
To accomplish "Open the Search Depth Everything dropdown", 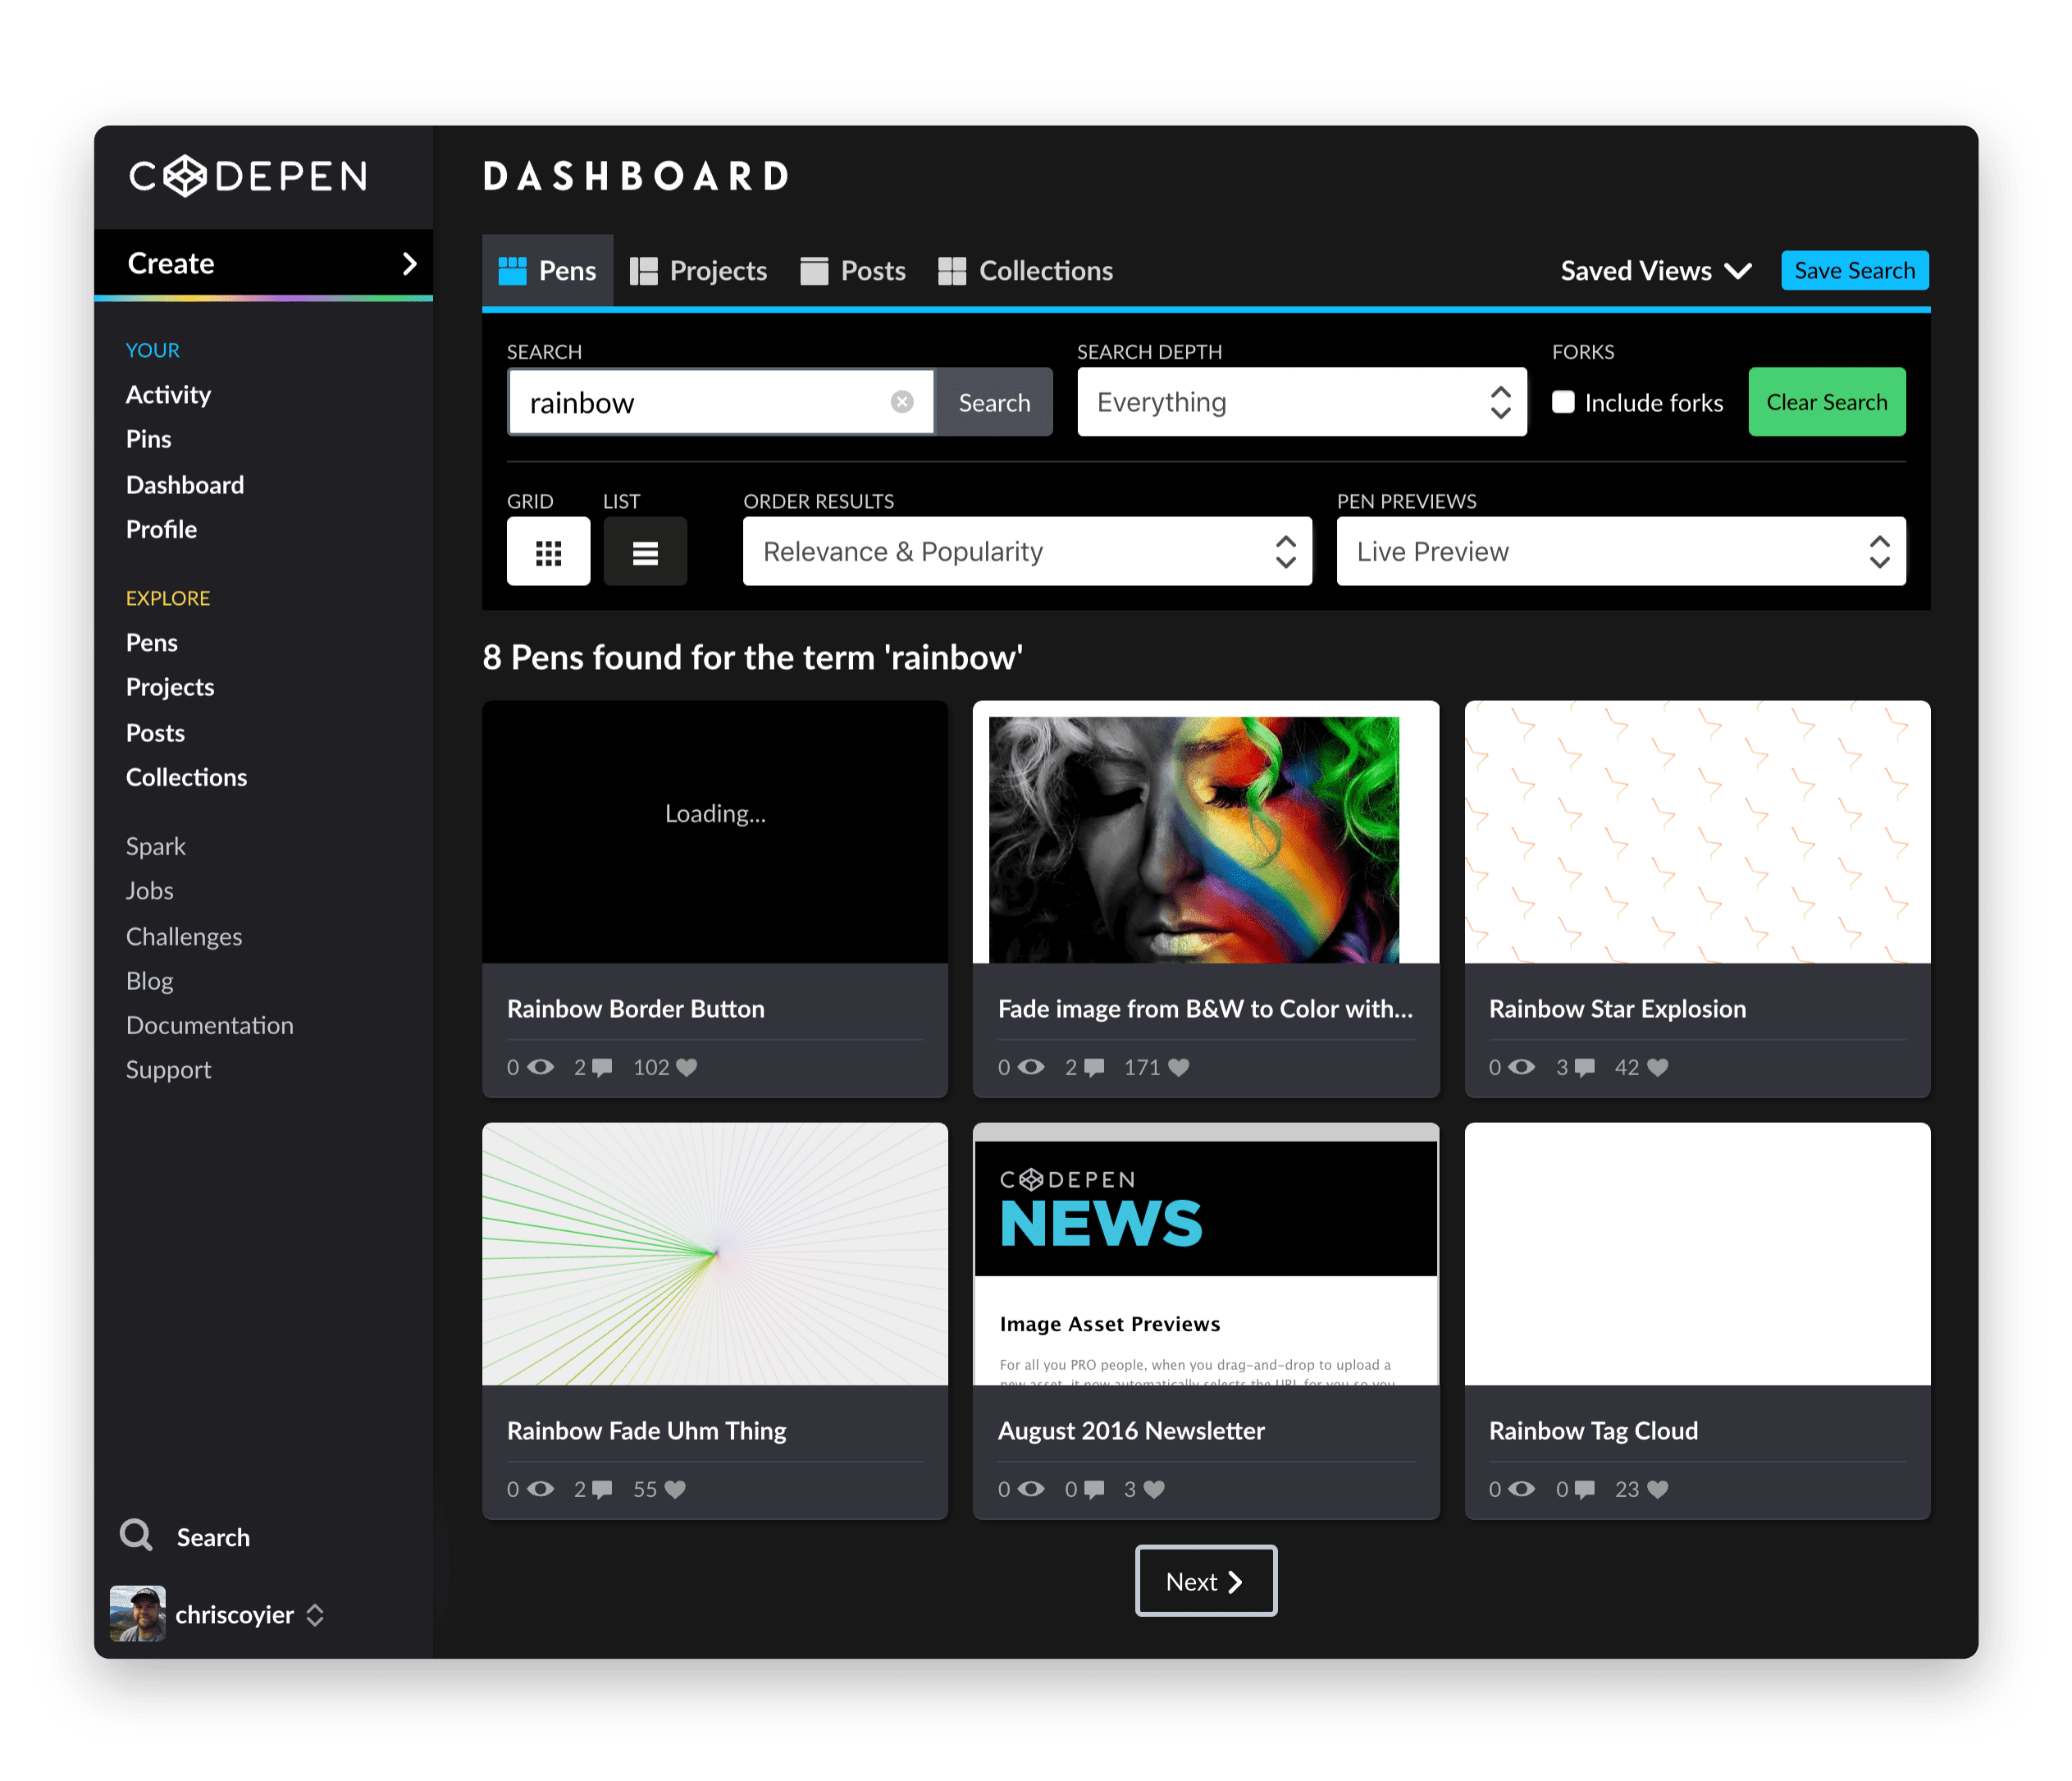I will pos(1301,402).
